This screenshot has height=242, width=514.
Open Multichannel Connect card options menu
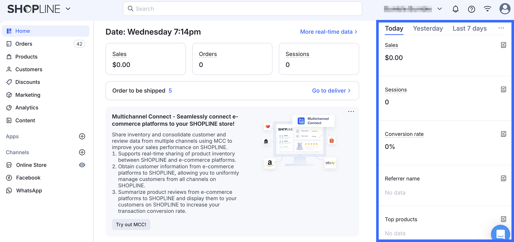(x=351, y=112)
